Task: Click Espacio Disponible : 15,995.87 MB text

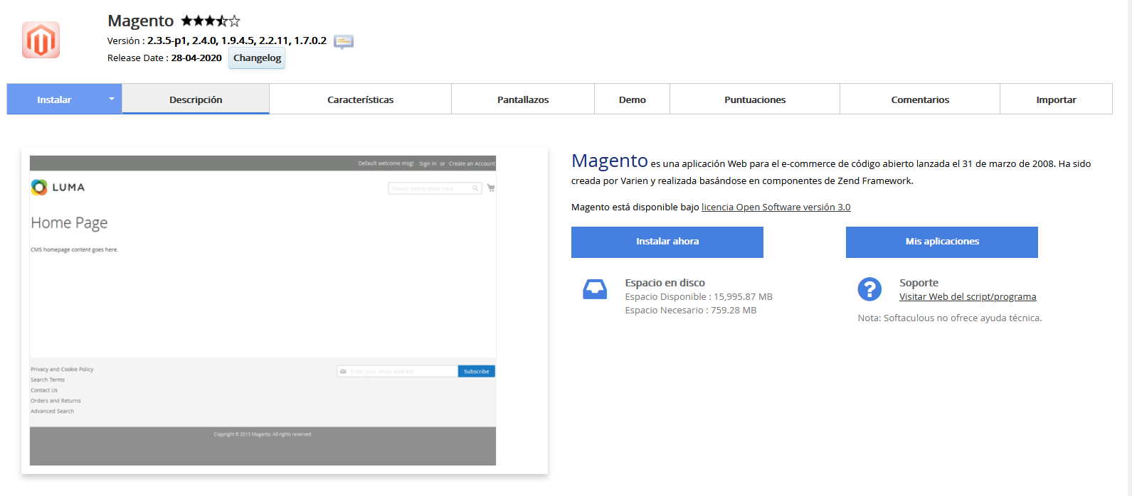Action: click(x=699, y=297)
